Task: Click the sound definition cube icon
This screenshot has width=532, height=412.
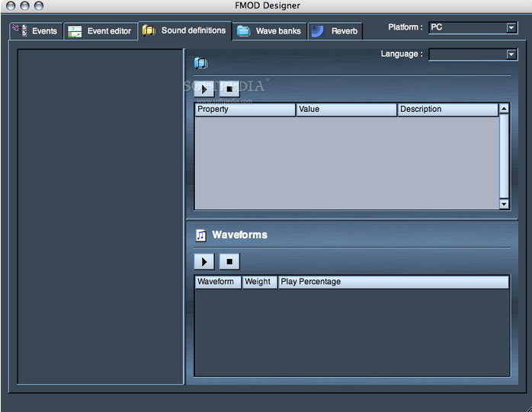Action: [x=201, y=63]
